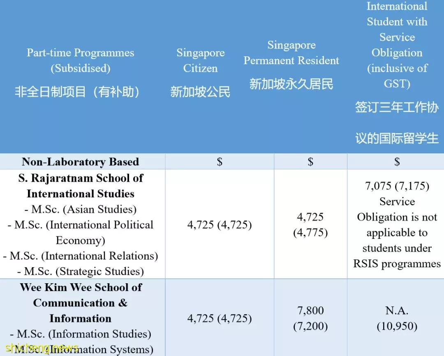Screen dimensions: 444x356
Task: Click the "Service Obligation is not applicable" note
Action: coord(397,233)
